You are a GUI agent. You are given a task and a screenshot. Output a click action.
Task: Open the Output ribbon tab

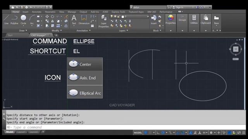(x=83, y=12)
